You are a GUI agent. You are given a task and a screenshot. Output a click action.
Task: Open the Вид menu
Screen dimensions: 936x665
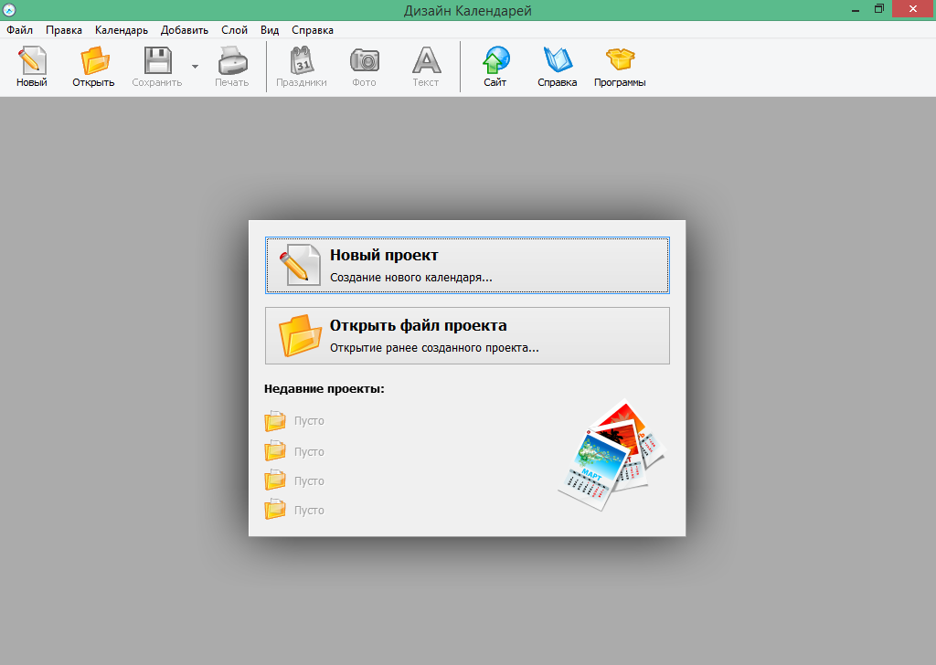point(270,30)
